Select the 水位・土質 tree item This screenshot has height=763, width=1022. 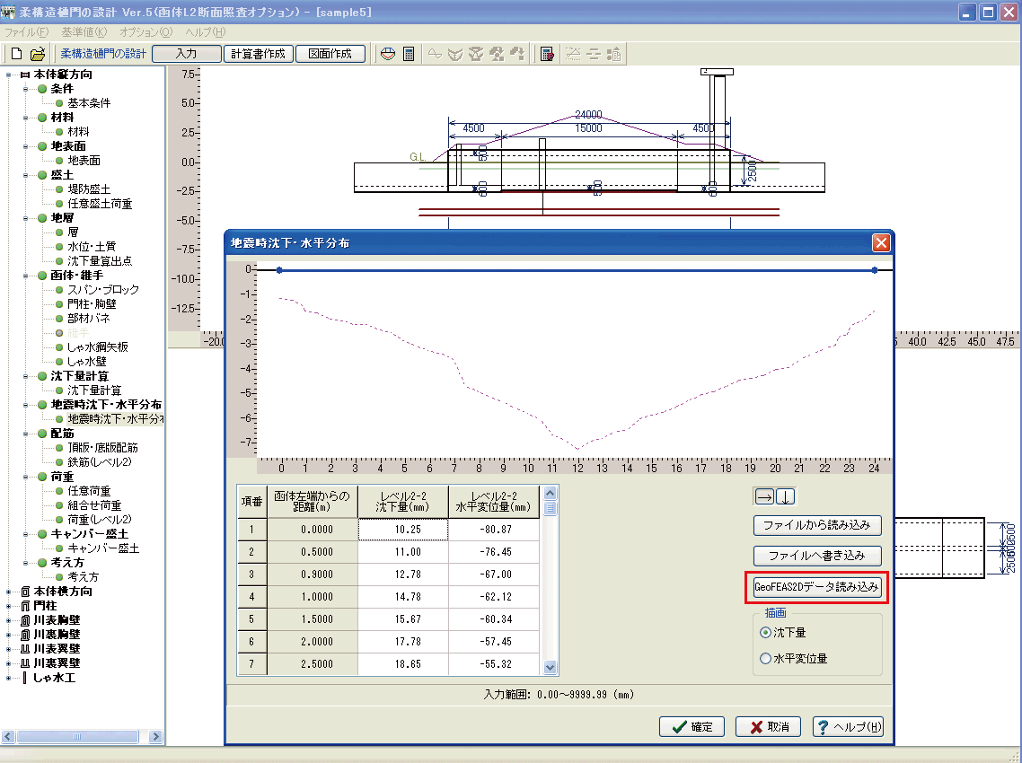(92, 247)
